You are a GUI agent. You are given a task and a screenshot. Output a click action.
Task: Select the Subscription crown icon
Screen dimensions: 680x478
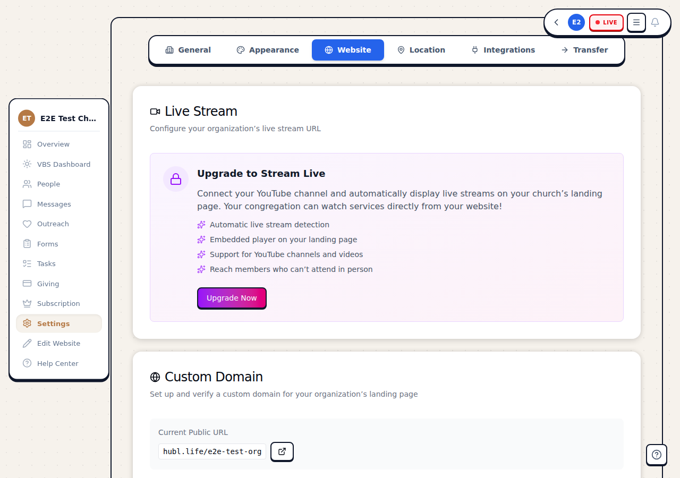coord(27,303)
